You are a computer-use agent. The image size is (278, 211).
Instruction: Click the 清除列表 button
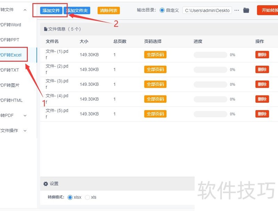click(x=109, y=10)
